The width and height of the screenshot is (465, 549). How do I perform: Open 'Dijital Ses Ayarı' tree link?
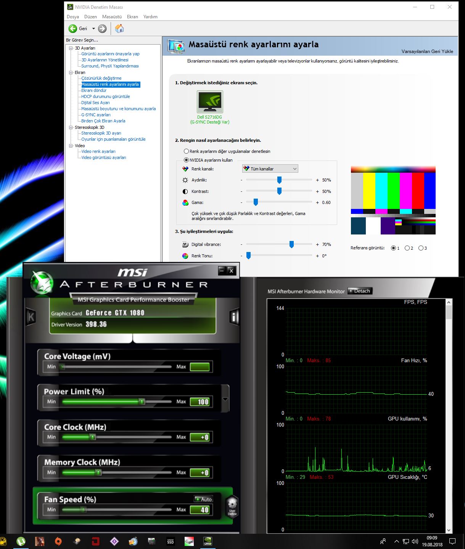(95, 103)
